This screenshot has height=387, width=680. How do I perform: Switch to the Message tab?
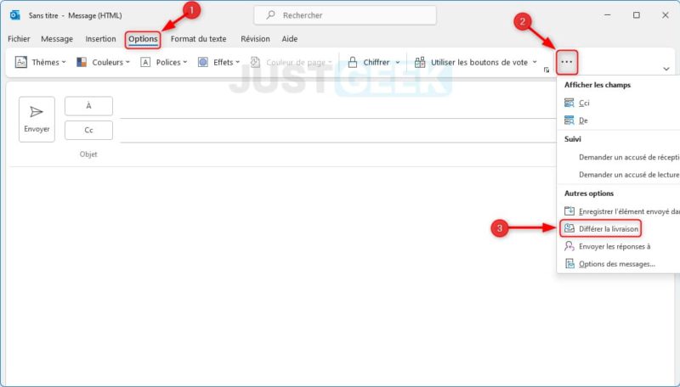pos(57,39)
